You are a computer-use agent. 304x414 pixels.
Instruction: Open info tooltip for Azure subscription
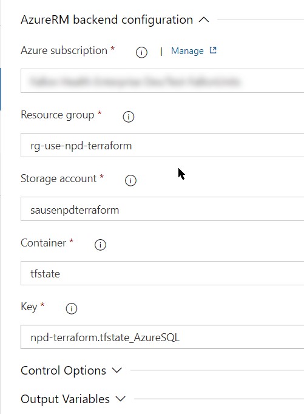coord(141,52)
